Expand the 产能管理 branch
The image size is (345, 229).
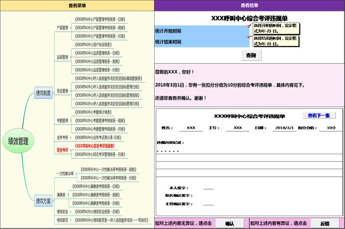pos(63,28)
